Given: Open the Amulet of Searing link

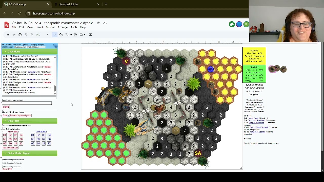Looking at the screenshot, I should point(258,132).
